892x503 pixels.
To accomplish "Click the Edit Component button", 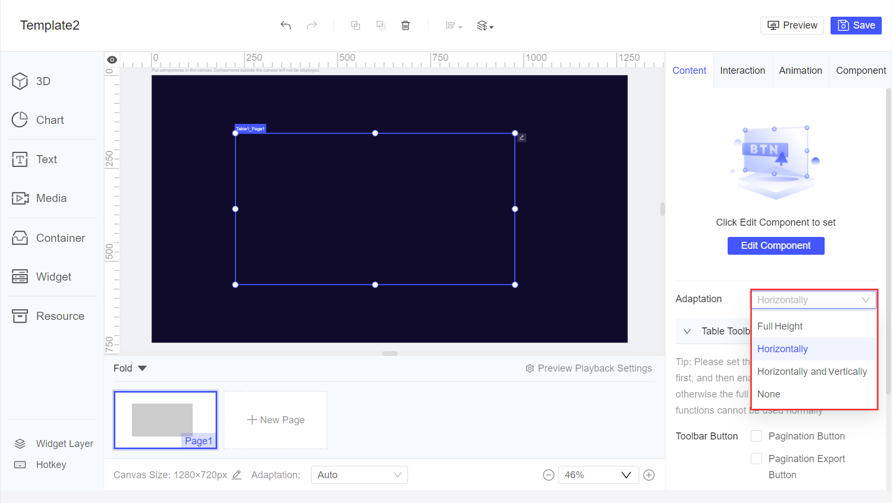I will coord(776,246).
